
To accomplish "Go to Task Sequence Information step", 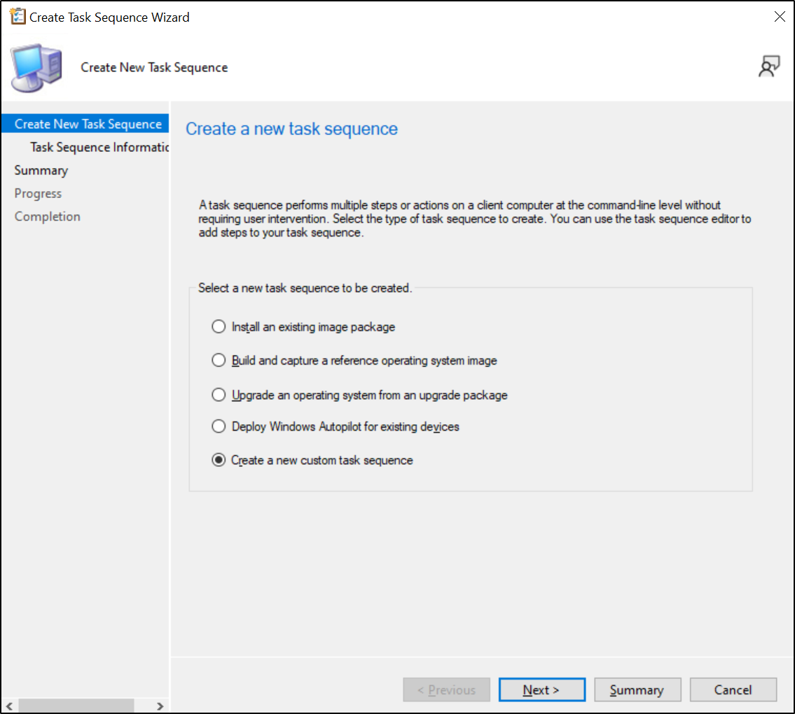I will point(99,148).
